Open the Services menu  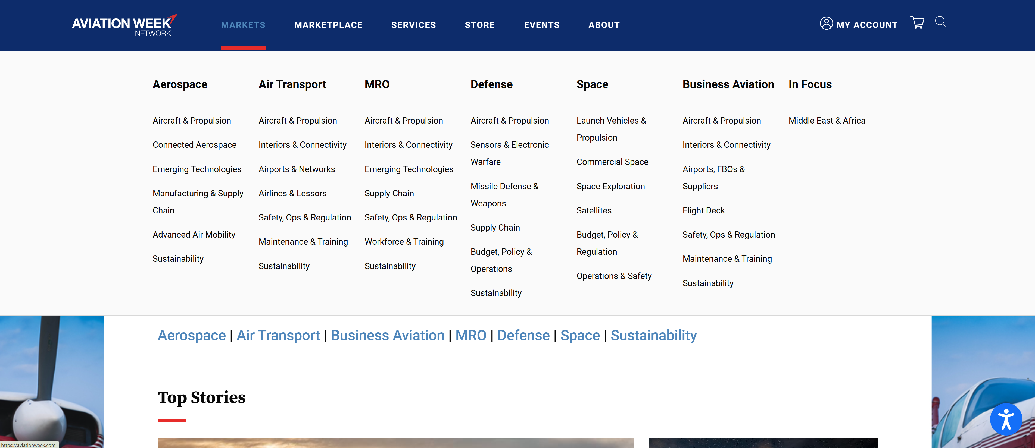pos(413,25)
